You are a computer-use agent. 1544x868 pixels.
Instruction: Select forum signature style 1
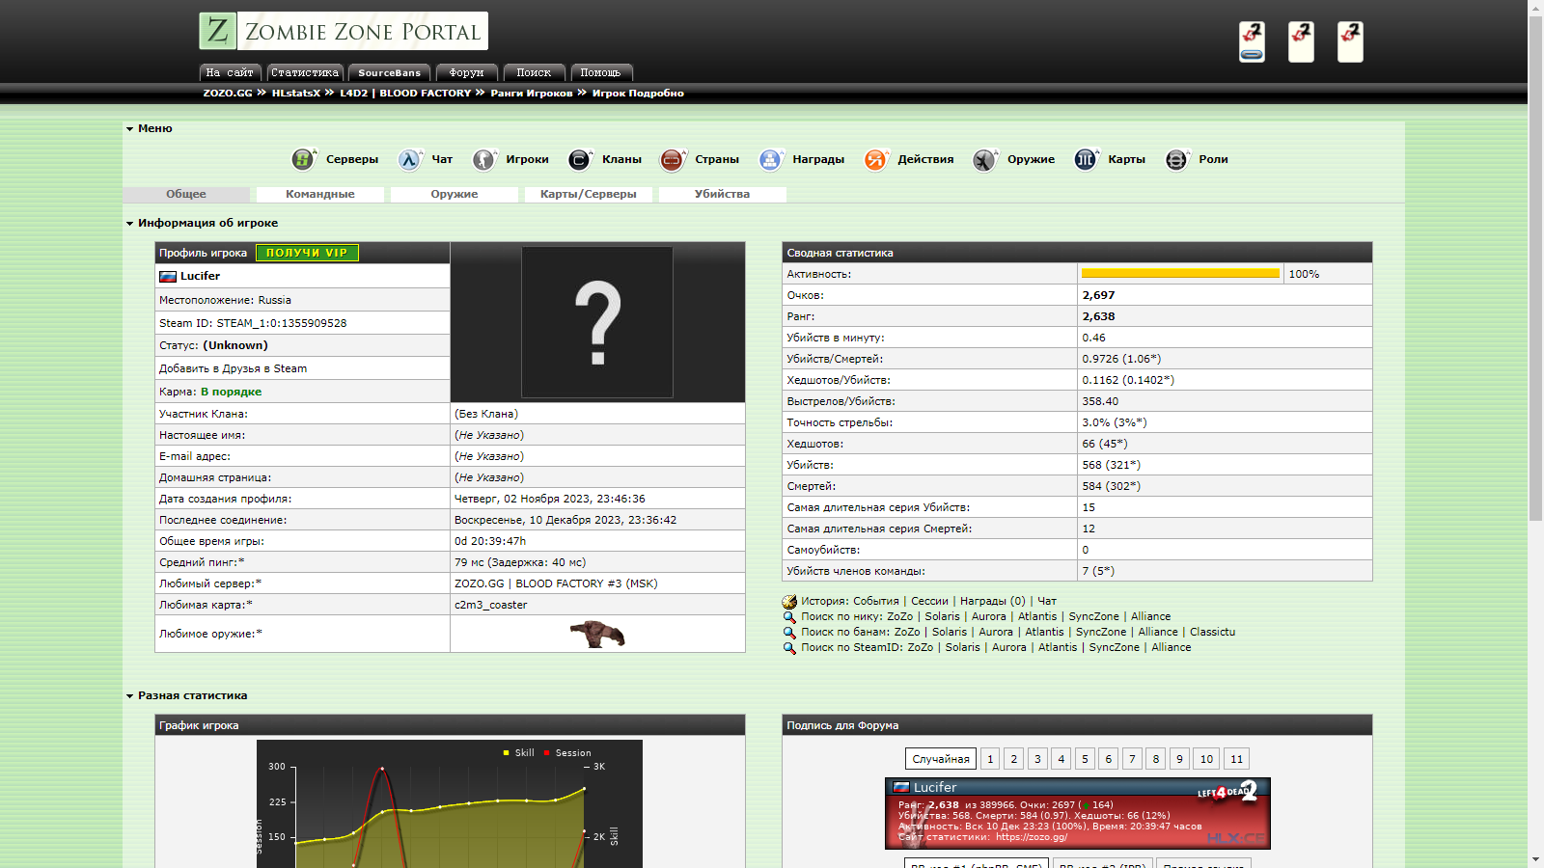pos(990,759)
